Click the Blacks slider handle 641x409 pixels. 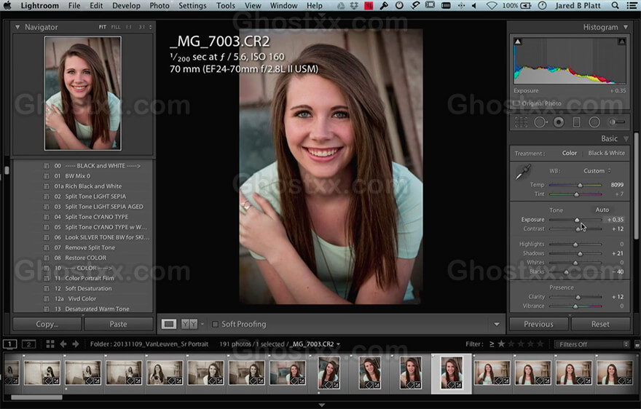tap(566, 271)
